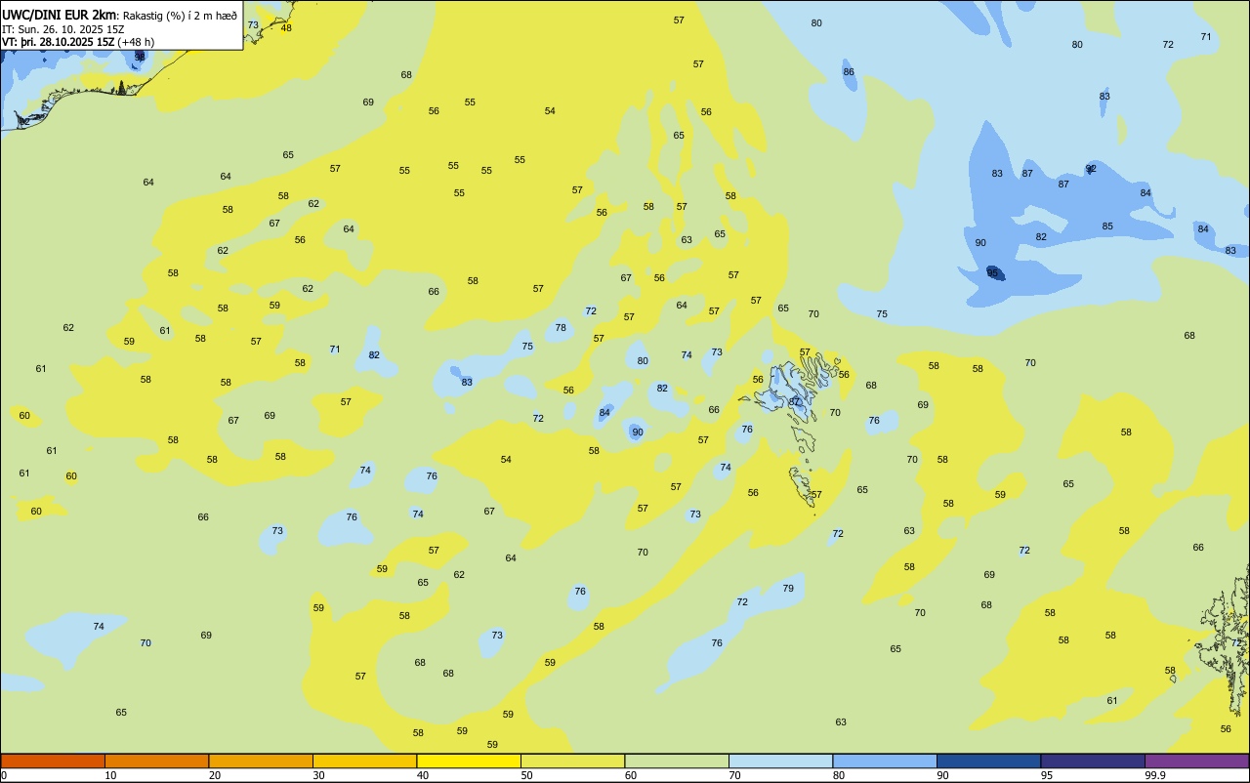Screen dimensions: 1250x783
Task: Click the dark orange 0–10 legend swatch
Action: [x=53, y=761]
